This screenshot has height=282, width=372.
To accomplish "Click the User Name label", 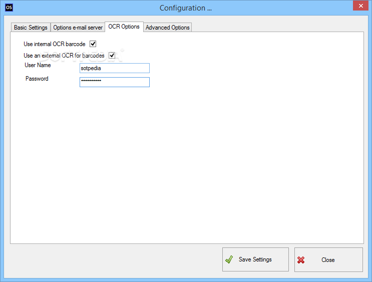I will tap(38, 65).
